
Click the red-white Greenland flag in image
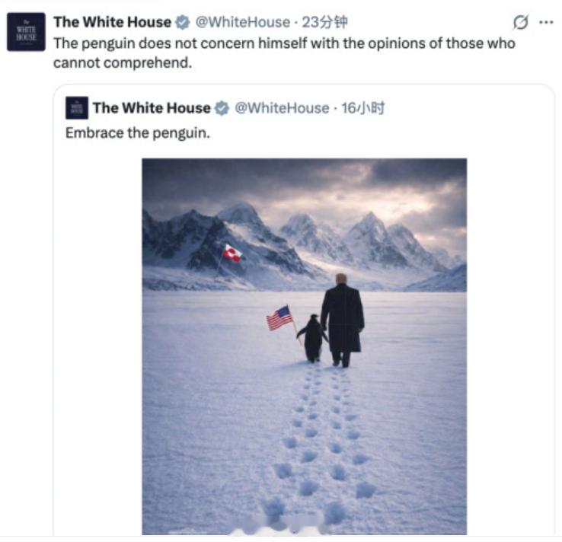tap(232, 253)
